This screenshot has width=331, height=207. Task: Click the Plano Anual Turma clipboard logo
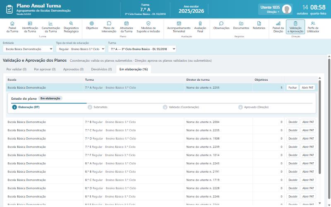click(9, 9)
